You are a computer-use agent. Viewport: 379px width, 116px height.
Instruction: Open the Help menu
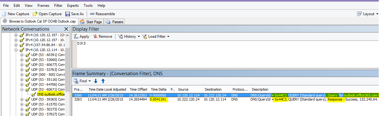pyautogui.click(x=101, y=6)
